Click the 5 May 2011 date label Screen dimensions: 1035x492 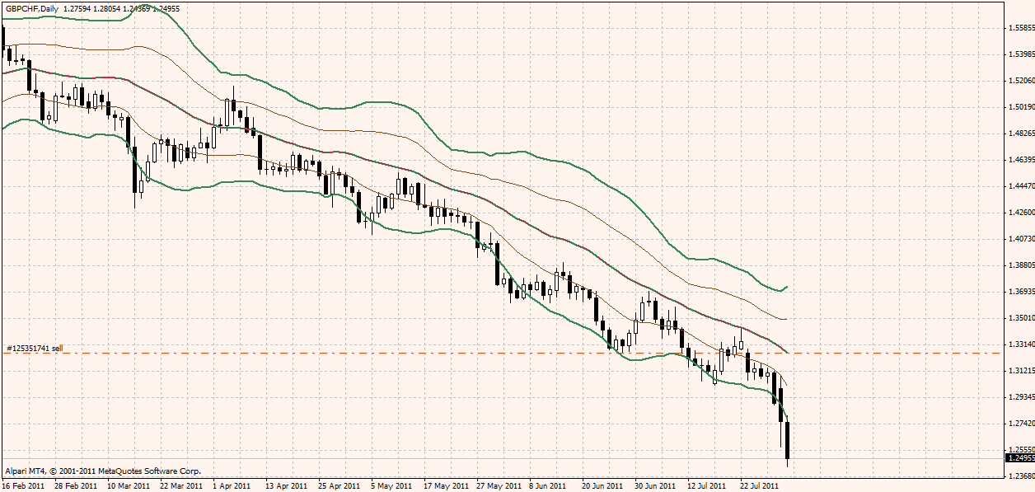click(391, 486)
